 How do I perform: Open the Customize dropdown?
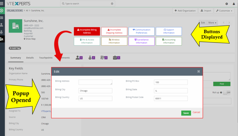coord(224,11)
